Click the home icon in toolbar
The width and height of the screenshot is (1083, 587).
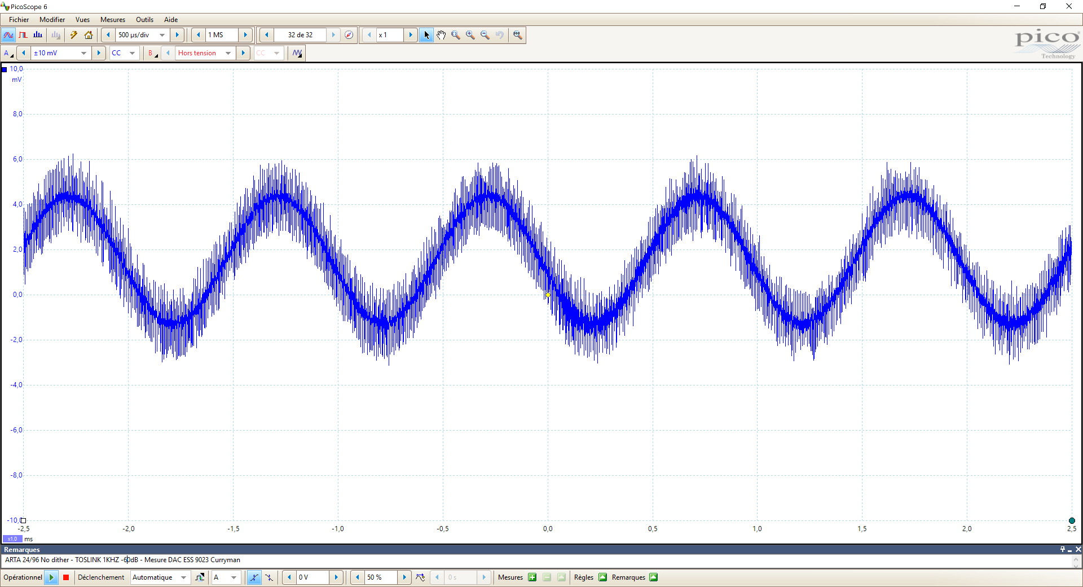[x=89, y=35]
